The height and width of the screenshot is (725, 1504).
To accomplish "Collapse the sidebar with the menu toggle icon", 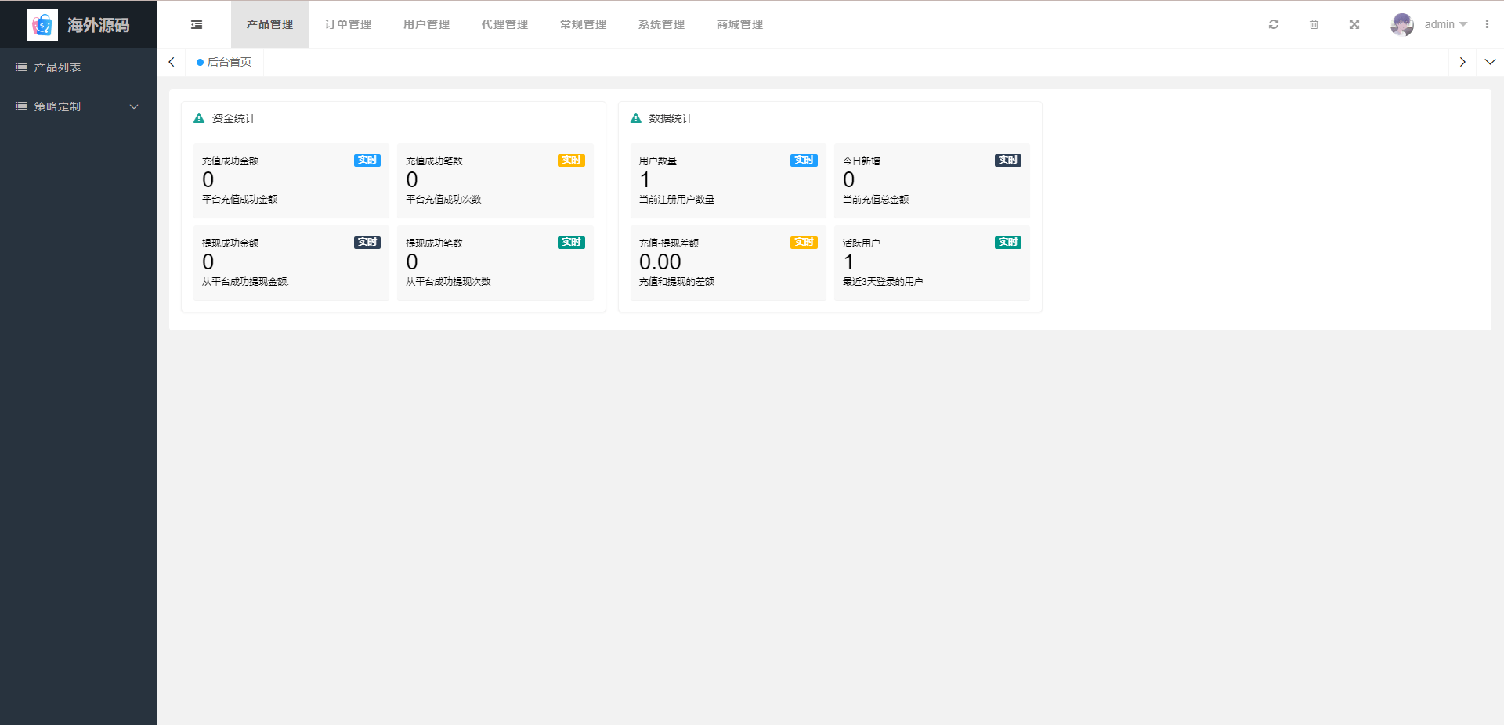I will click(197, 25).
